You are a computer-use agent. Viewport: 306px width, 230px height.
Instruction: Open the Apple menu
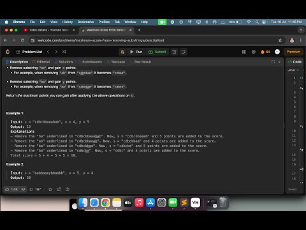pos(6,22)
